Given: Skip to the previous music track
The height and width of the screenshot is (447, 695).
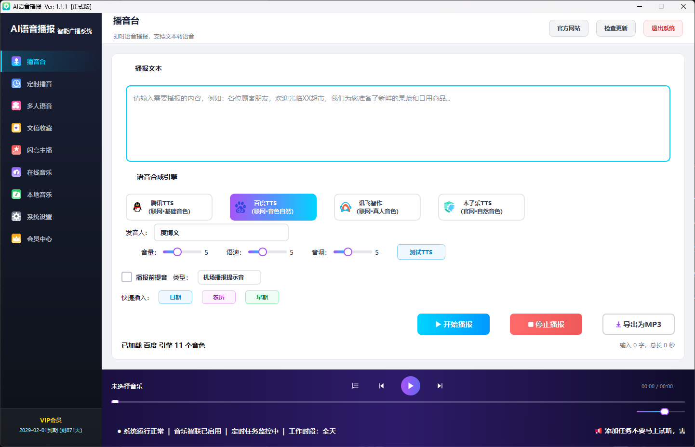Looking at the screenshot, I should click(x=381, y=386).
